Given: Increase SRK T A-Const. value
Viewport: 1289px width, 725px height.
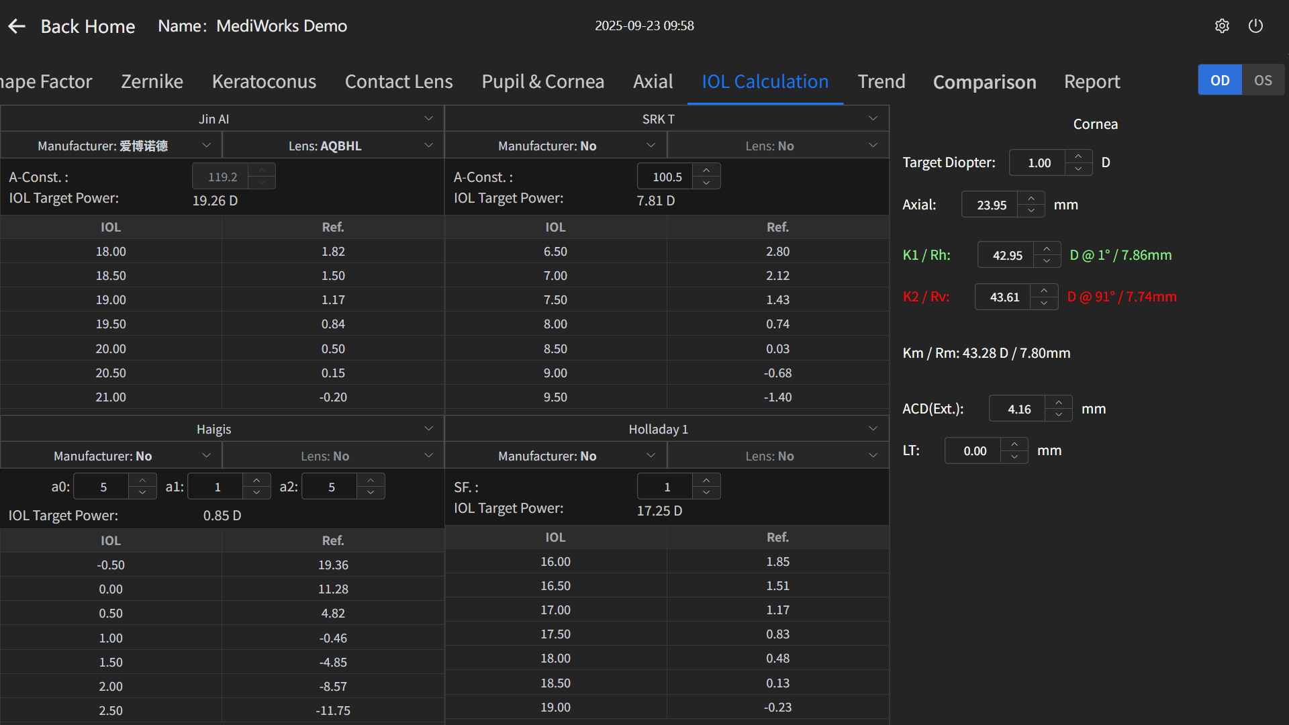Looking at the screenshot, I should 706,171.
